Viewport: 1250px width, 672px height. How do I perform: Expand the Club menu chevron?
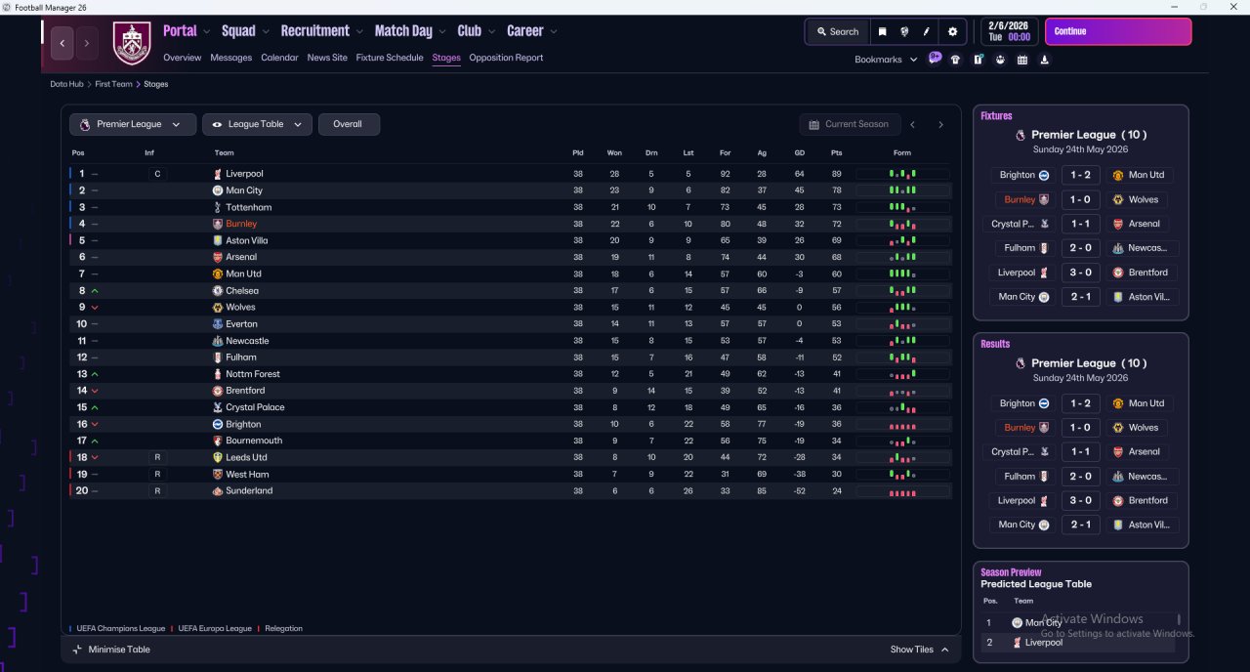(x=491, y=31)
